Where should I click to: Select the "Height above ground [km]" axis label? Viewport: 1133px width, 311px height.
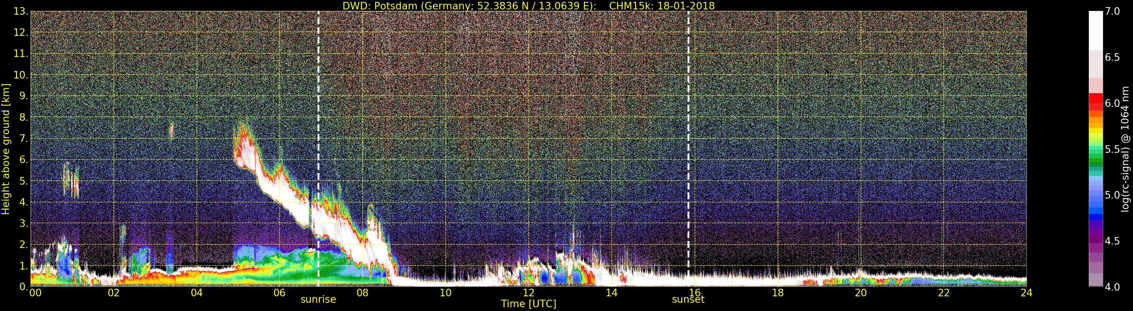(x=6, y=149)
